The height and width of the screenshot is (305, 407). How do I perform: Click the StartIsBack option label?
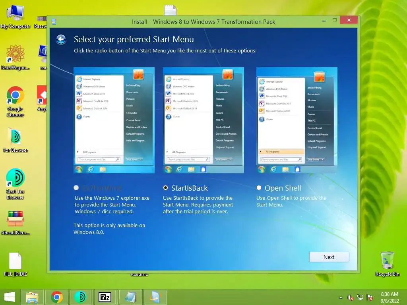click(x=190, y=188)
